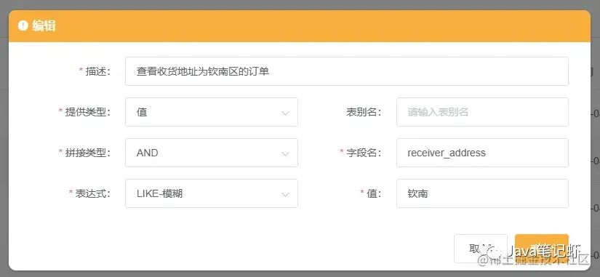Click the 描述 description input field
The width and height of the screenshot is (600, 277).
tap(347, 71)
